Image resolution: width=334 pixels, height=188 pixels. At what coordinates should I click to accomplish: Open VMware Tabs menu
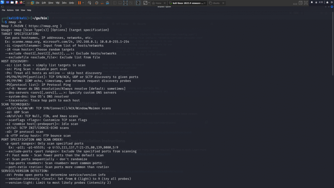64,3
